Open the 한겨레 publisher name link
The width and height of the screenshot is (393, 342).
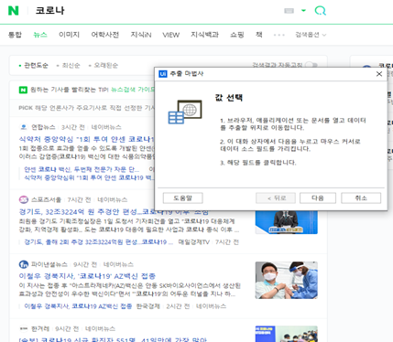tap(40, 328)
